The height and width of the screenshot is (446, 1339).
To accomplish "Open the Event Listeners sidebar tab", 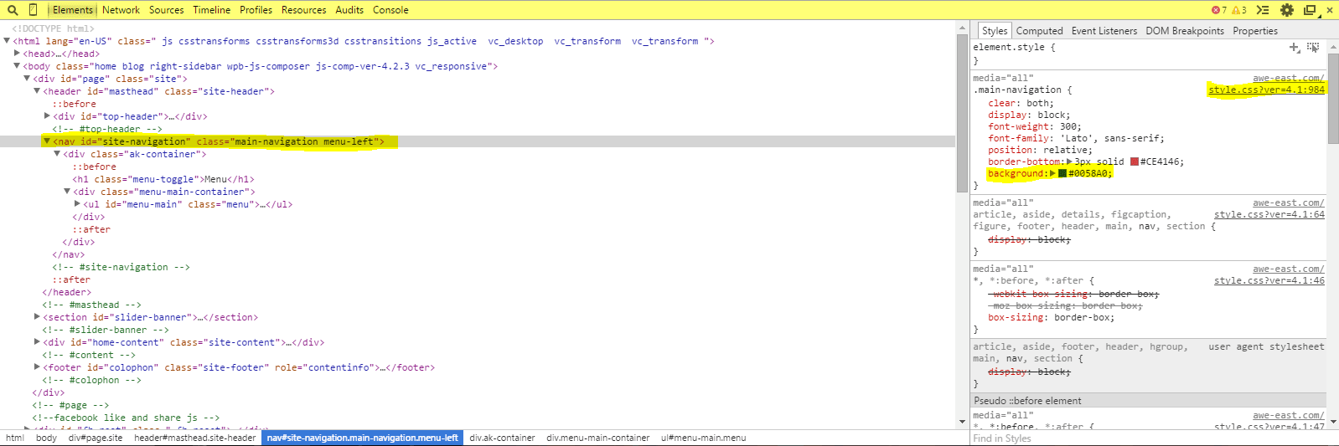I will pos(1104,31).
